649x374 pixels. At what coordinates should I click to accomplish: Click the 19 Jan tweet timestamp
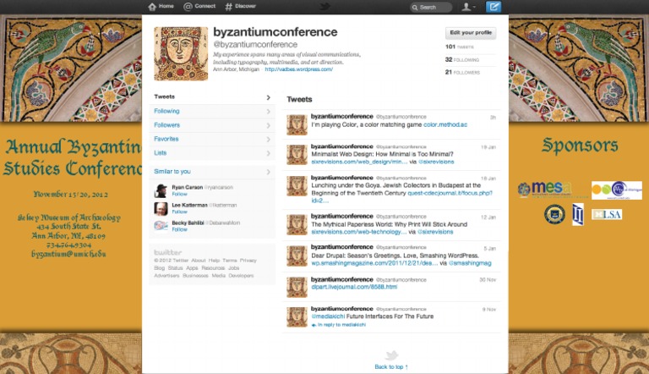point(488,147)
